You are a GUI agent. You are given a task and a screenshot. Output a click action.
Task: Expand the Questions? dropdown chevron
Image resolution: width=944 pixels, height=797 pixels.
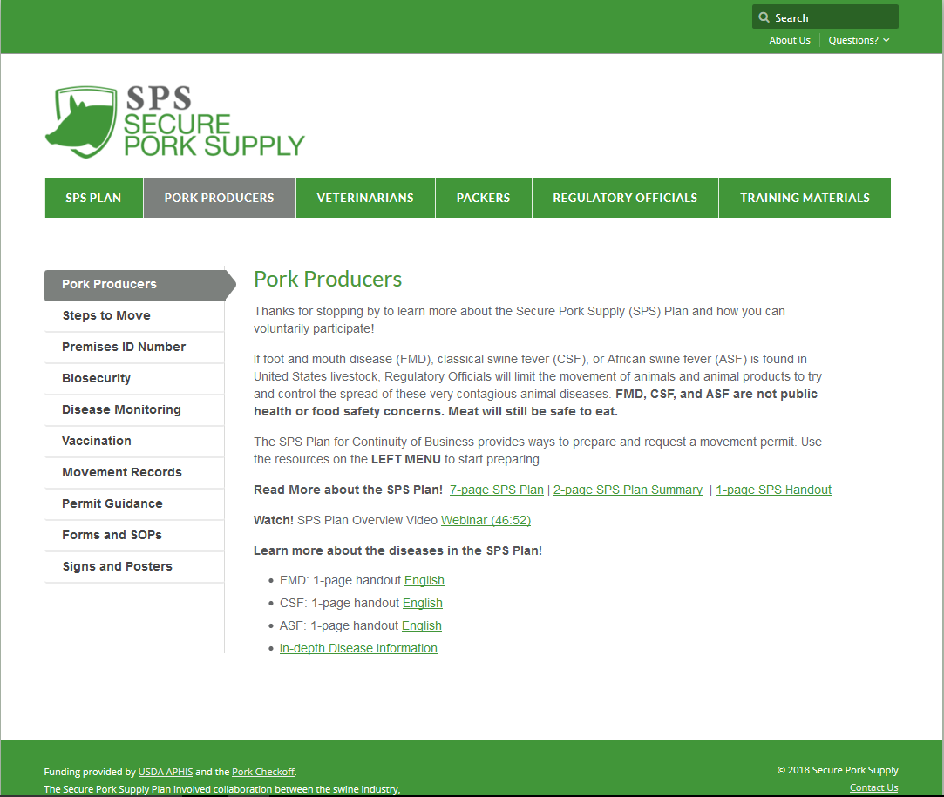coord(886,40)
